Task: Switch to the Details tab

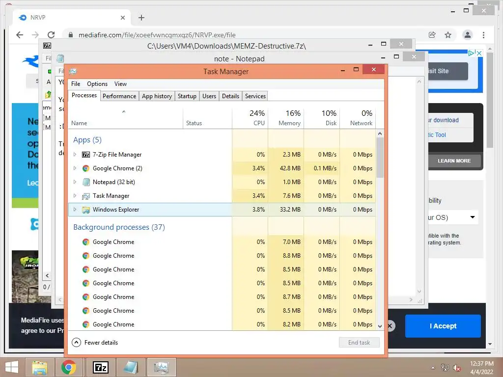Action: (231, 96)
